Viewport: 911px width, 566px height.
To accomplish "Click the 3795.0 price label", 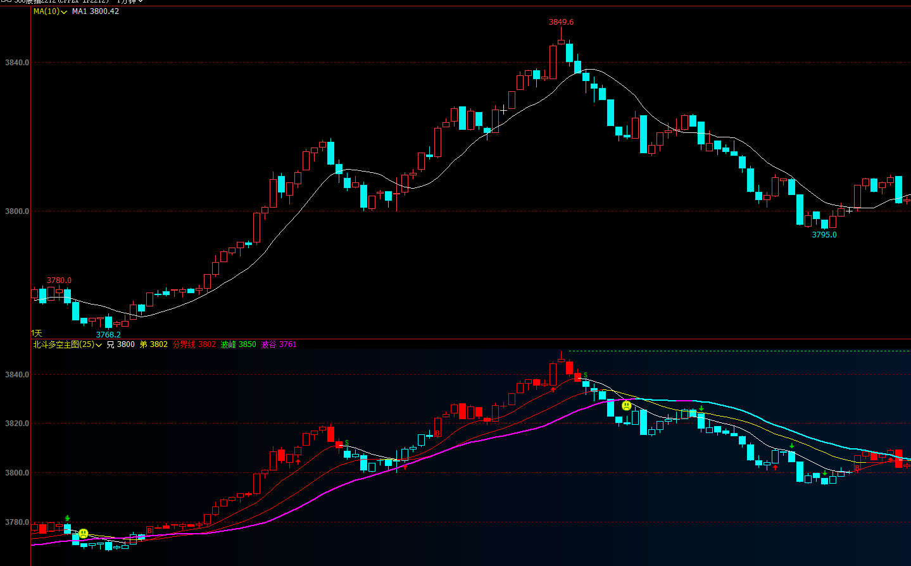I will click(x=824, y=235).
